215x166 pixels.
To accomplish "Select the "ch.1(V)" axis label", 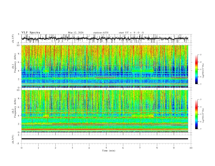I will point(13,39).
